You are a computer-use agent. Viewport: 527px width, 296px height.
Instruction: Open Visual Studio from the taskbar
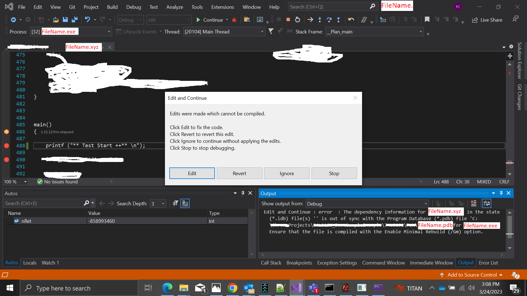click(296, 288)
